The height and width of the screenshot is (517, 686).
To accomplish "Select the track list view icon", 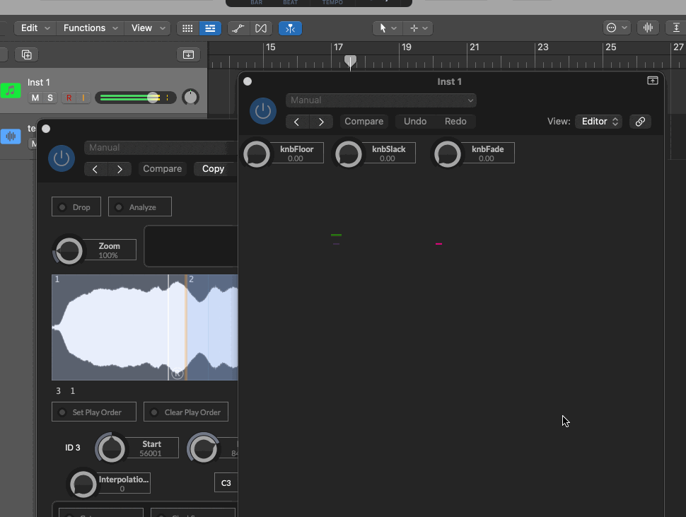I will [210, 28].
